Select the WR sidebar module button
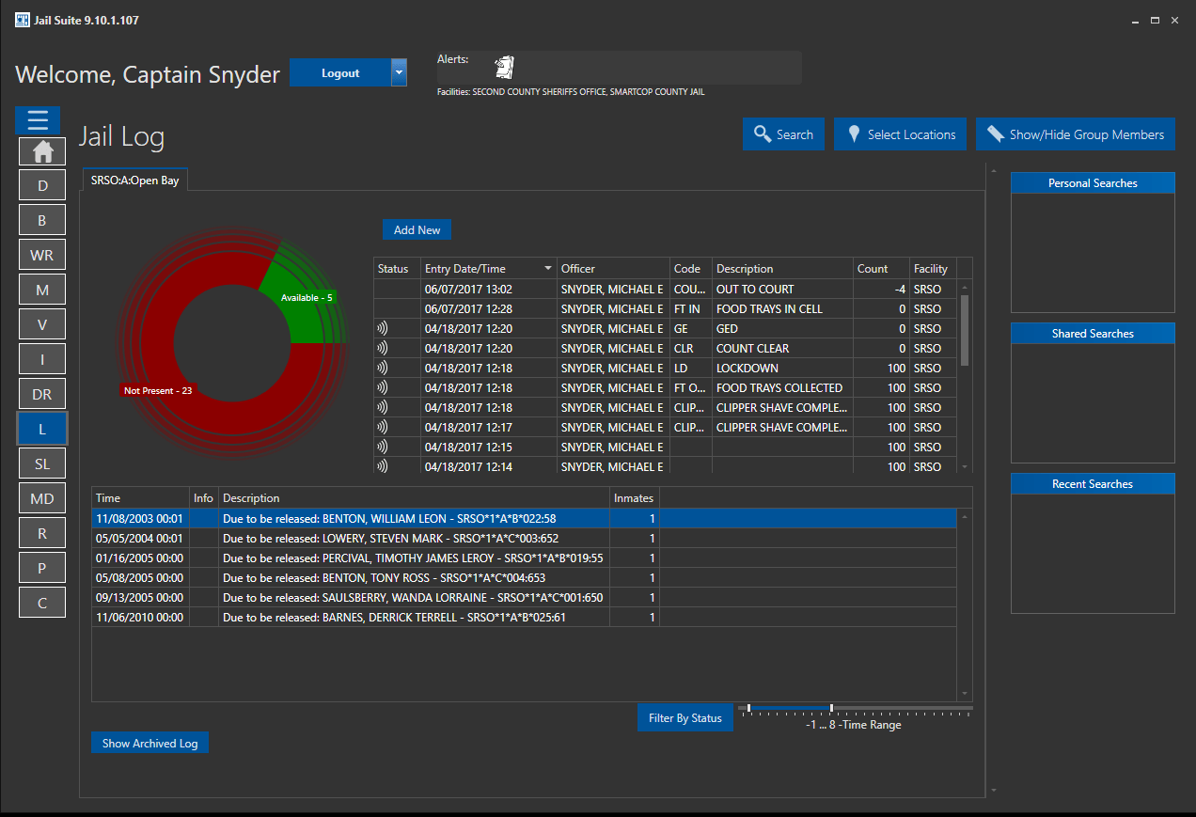The height and width of the screenshot is (817, 1196). coord(42,255)
